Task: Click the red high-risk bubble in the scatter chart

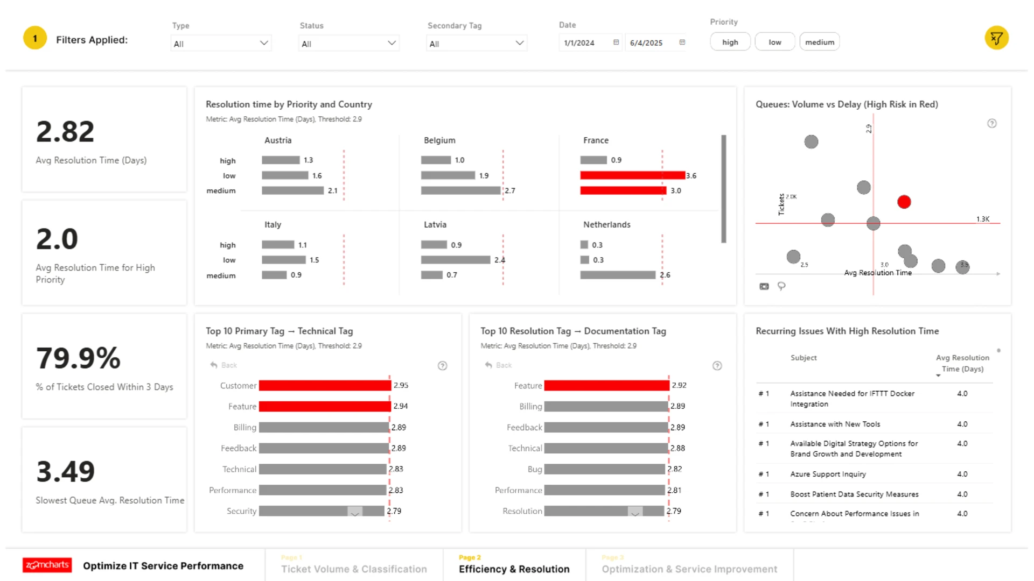Action: click(x=904, y=202)
